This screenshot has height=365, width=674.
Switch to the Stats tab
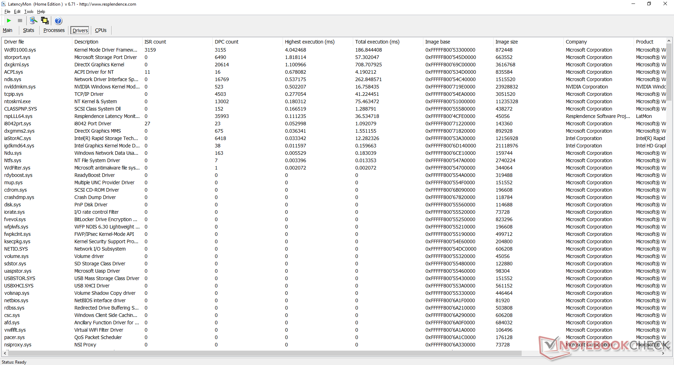pyautogui.click(x=28, y=30)
